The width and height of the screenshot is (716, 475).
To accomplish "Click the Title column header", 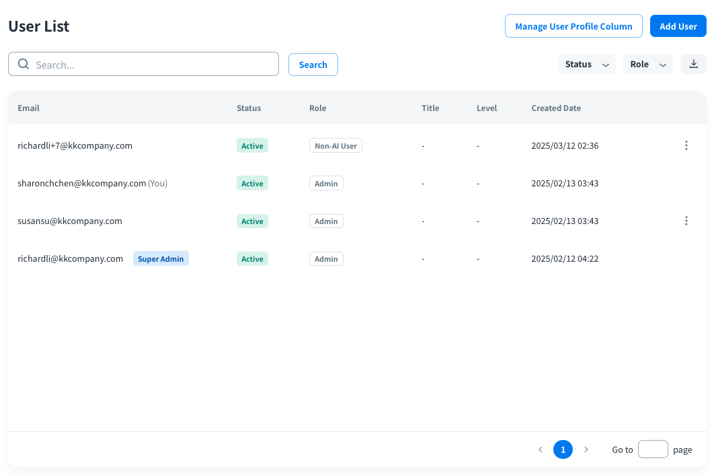I will tap(430, 108).
